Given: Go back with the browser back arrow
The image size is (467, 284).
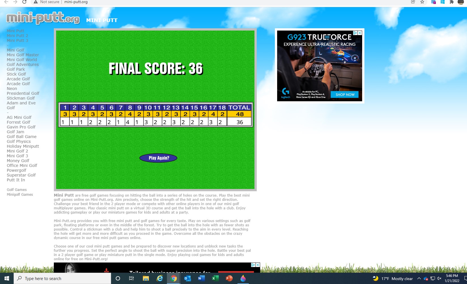Looking at the screenshot, I should tap(6, 2).
